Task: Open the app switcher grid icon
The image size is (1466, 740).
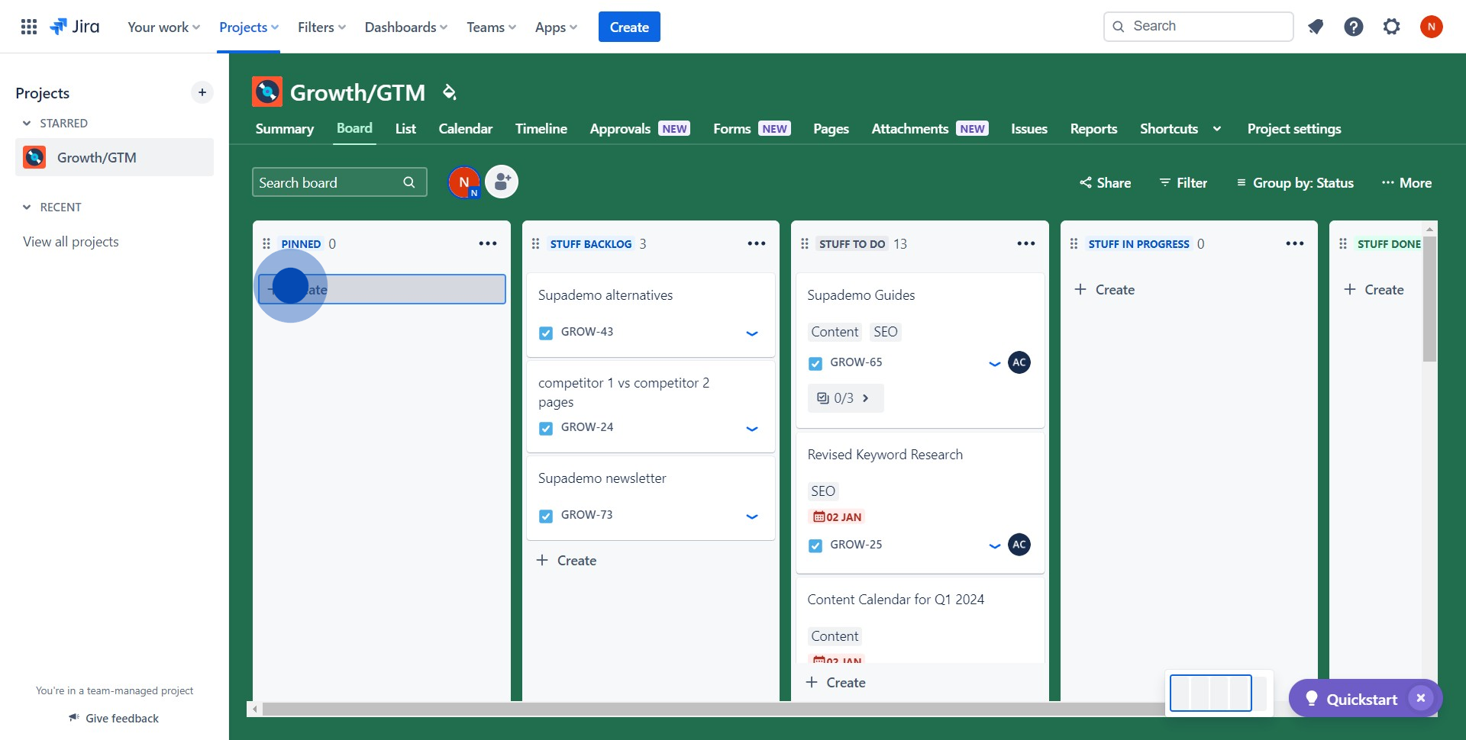Action: 29,27
